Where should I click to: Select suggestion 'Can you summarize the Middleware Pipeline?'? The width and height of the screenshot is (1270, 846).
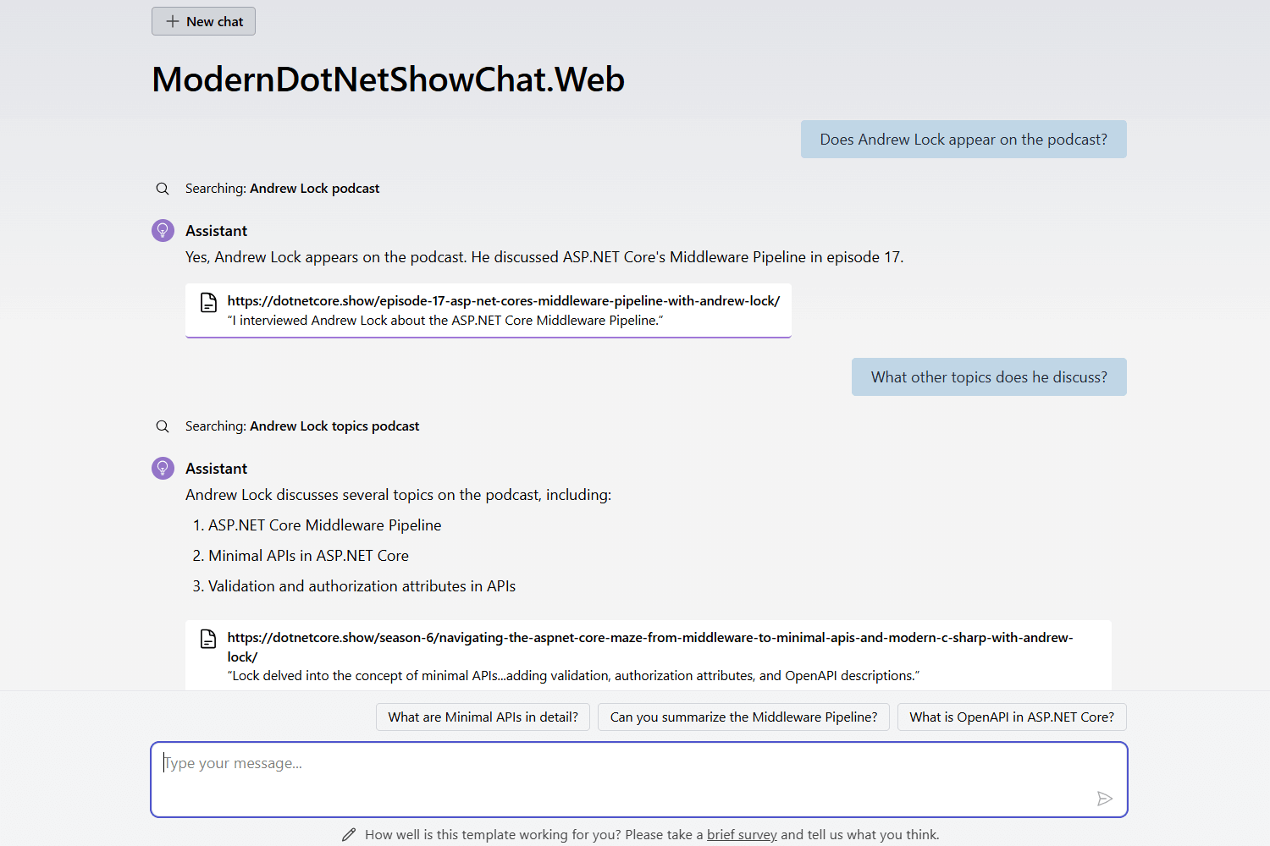coord(743,717)
